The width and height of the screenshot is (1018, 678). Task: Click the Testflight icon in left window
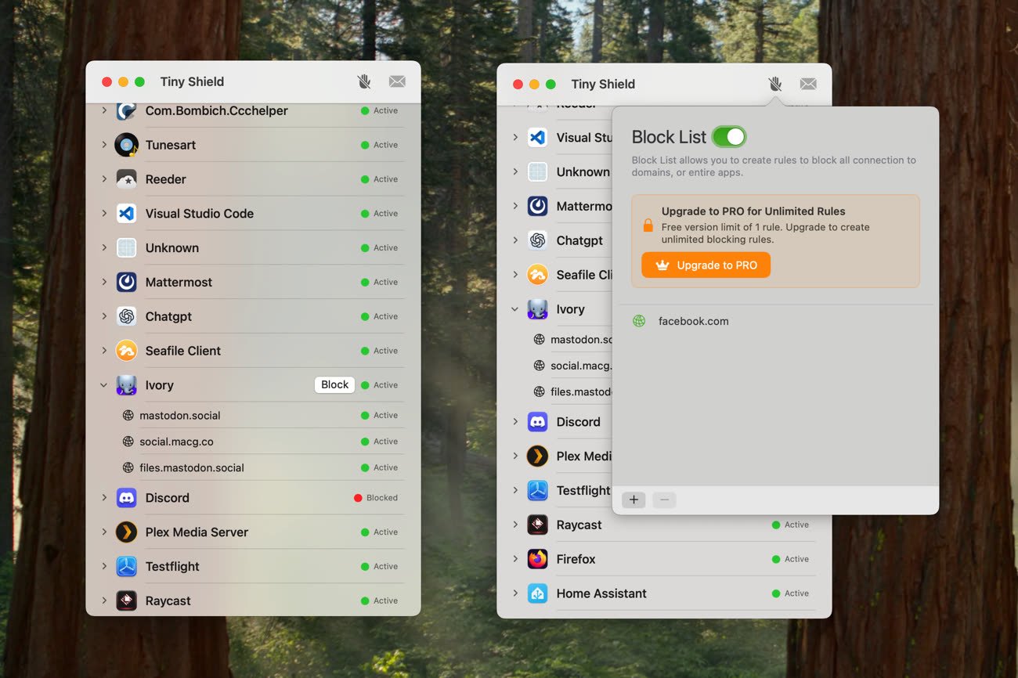click(126, 567)
